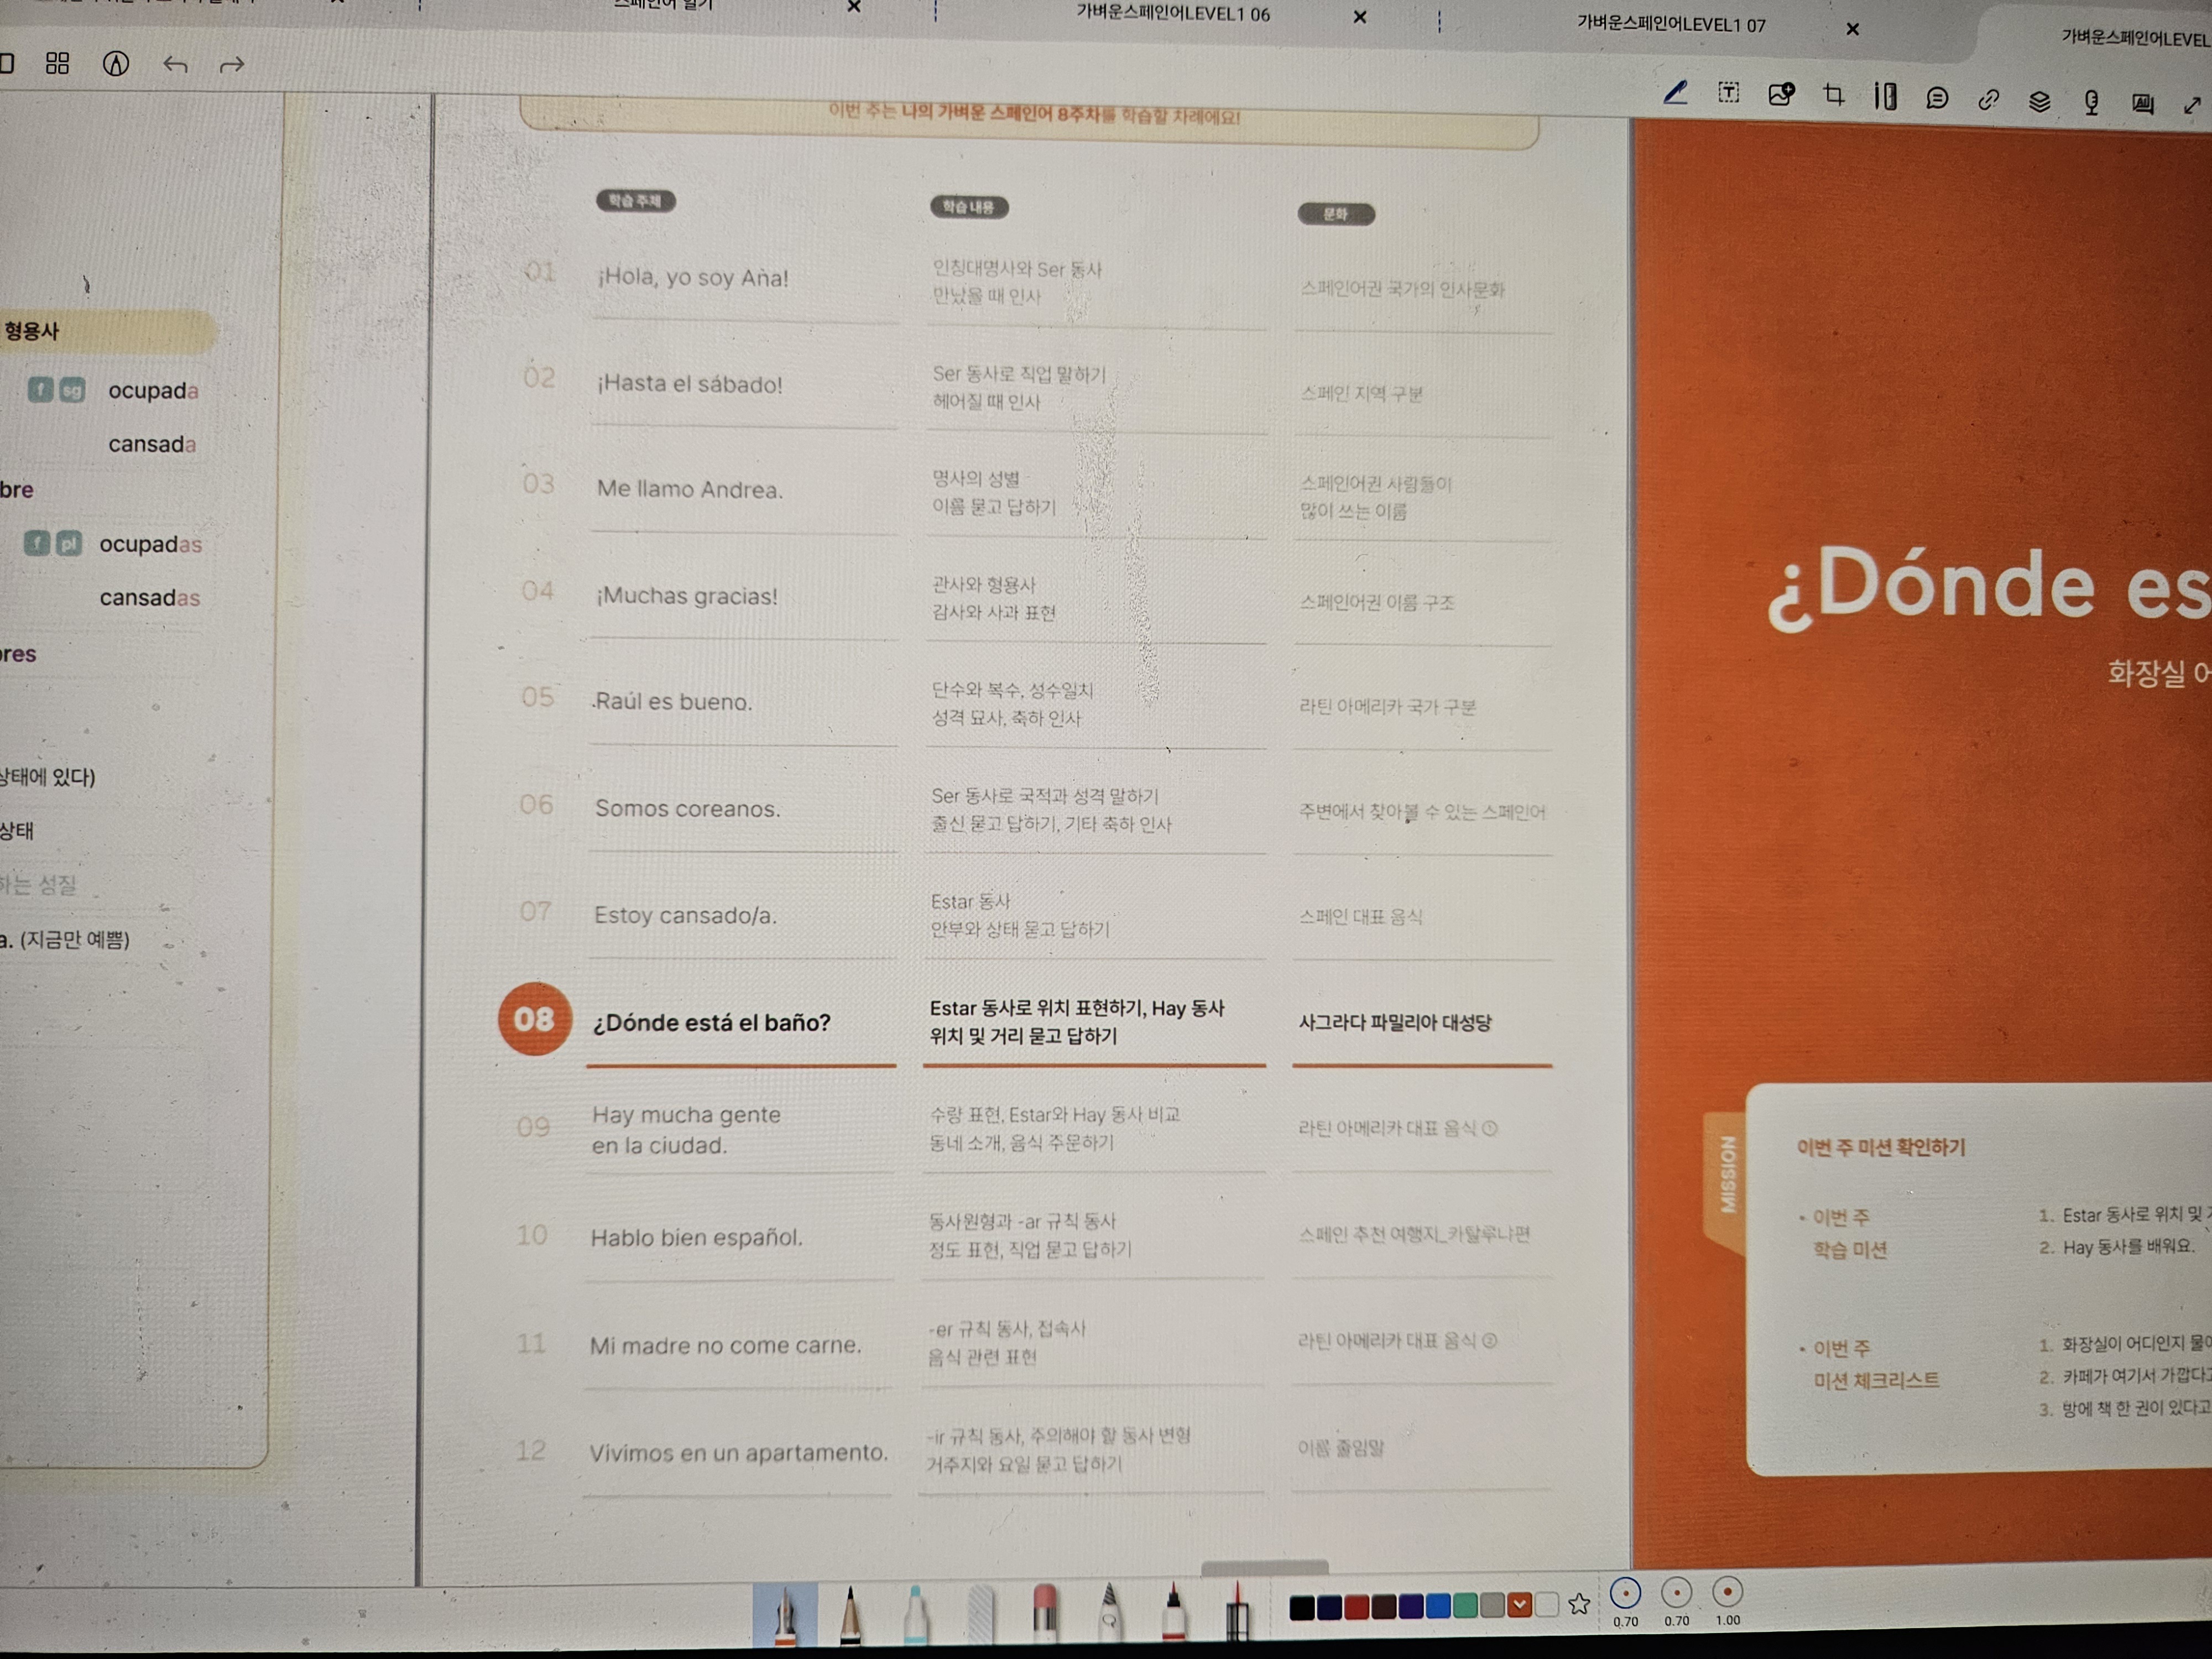Open the page grid overview icon
2212x1659 pixels.
pyautogui.click(x=58, y=64)
